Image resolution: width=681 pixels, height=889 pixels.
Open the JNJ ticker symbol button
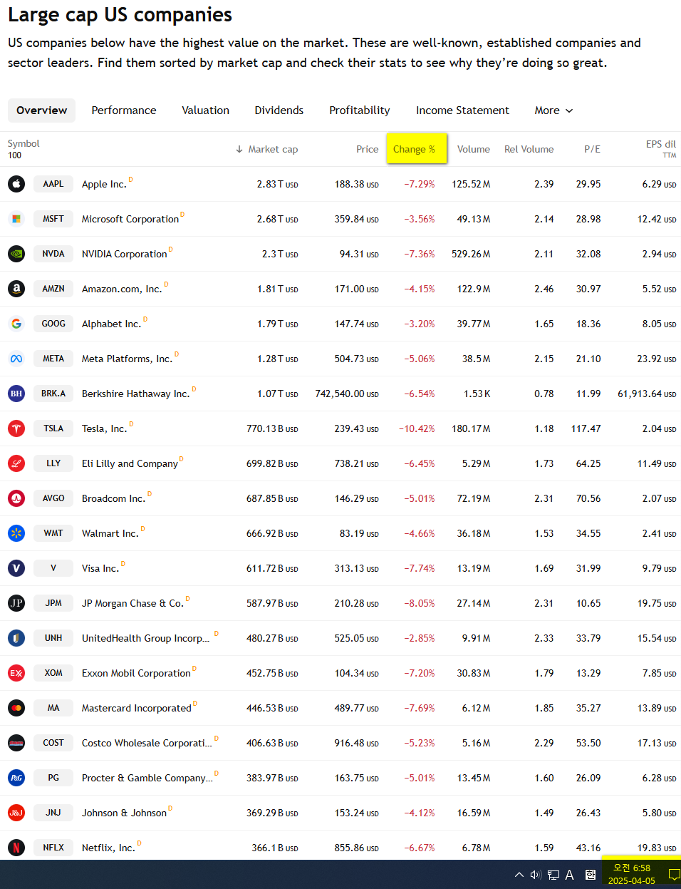[53, 813]
